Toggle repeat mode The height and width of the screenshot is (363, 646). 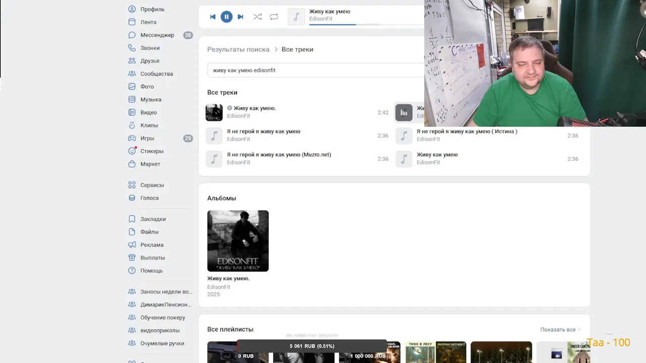pos(274,17)
